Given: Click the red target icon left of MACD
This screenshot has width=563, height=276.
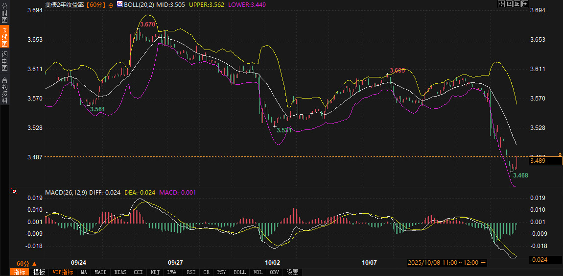Looking at the screenshot, I should pyautogui.click(x=14, y=191).
